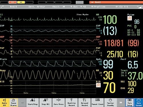Start or stop NBP measurement

pyautogui.click(x=33, y=103)
